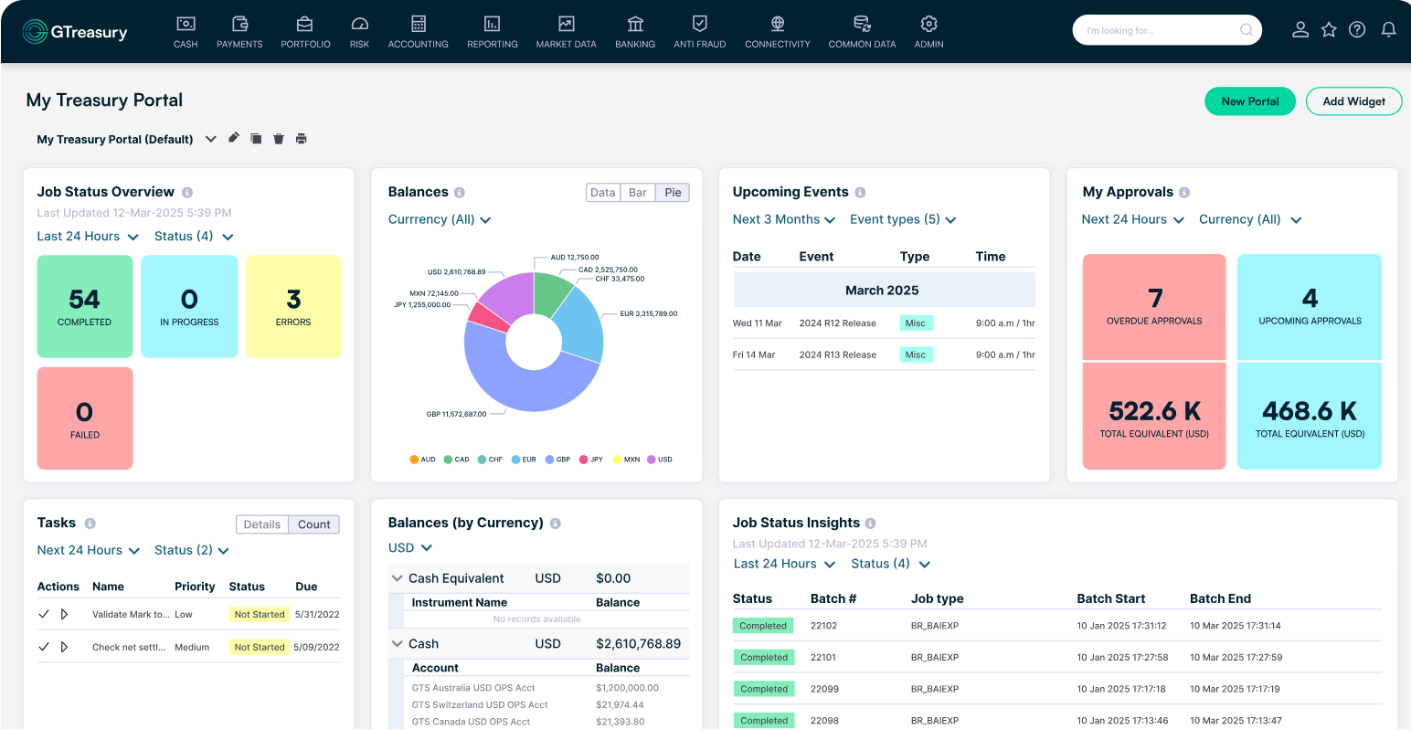Open the Event types (5) dropdown
Screen dimensions: 1411x730
903,219
